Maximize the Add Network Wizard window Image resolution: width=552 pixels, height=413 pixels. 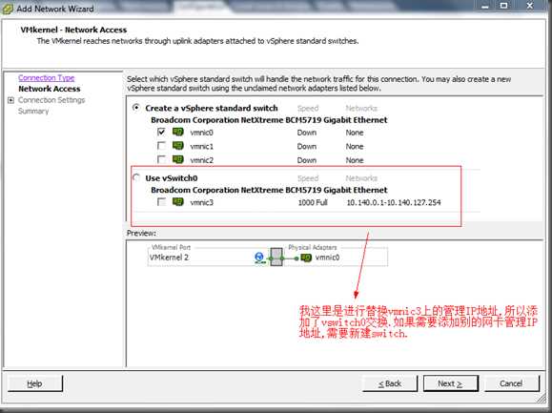pos(504,6)
